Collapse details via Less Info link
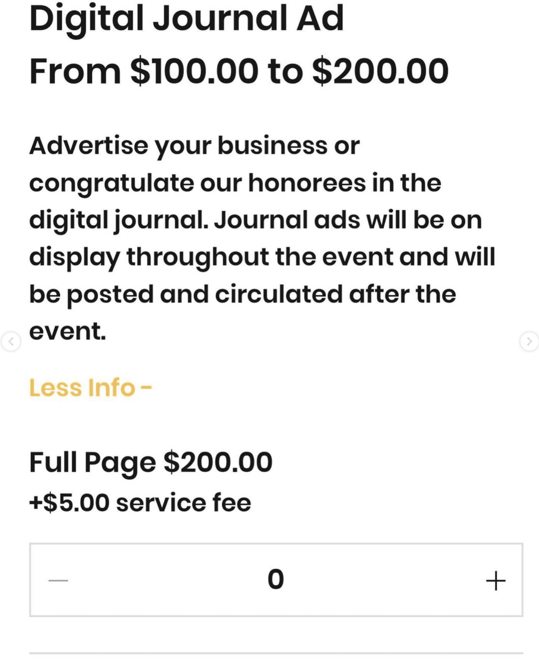Screen dimensions: 539x671 (90, 388)
